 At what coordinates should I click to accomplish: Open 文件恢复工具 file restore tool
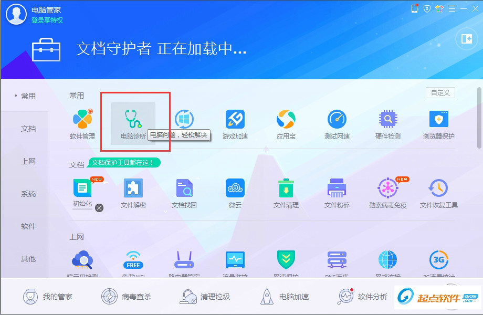[439, 193]
